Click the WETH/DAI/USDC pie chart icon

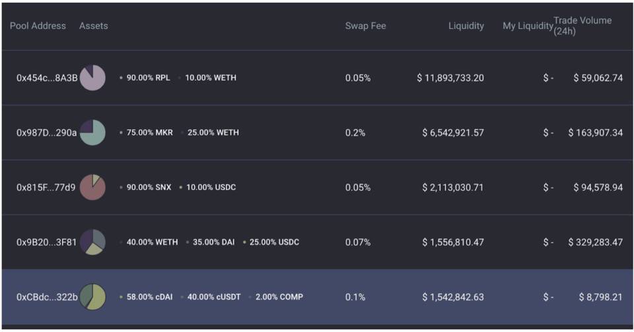[x=92, y=242]
